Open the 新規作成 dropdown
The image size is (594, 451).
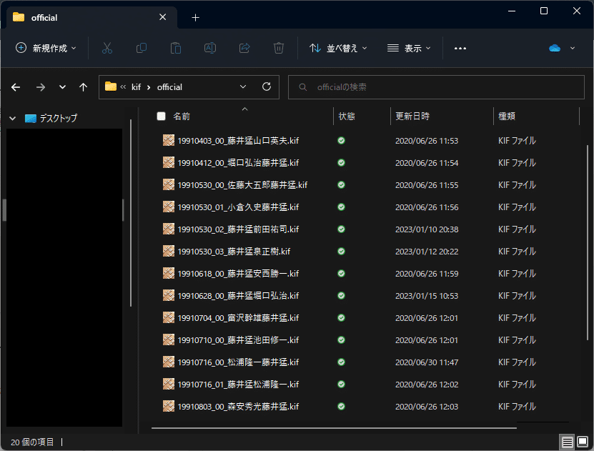[x=46, y=48]
